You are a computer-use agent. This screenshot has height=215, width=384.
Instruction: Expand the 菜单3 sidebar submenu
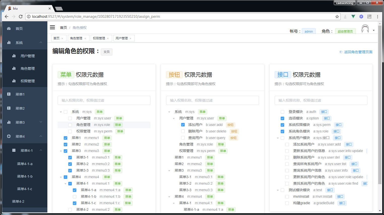point(41,122)
